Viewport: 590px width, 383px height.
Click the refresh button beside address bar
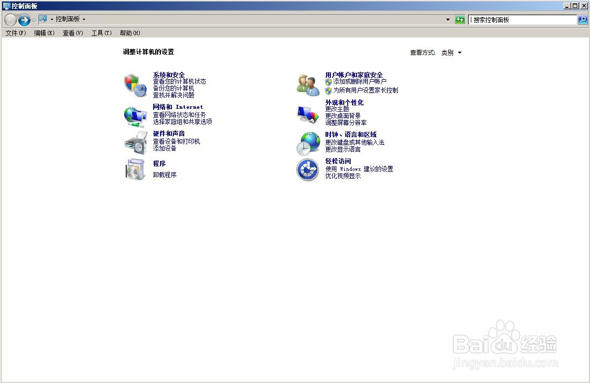460,20
